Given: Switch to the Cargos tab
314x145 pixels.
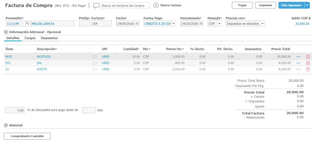Looking at the screenshot, I should pyautogui.click(x=30, y=38).
